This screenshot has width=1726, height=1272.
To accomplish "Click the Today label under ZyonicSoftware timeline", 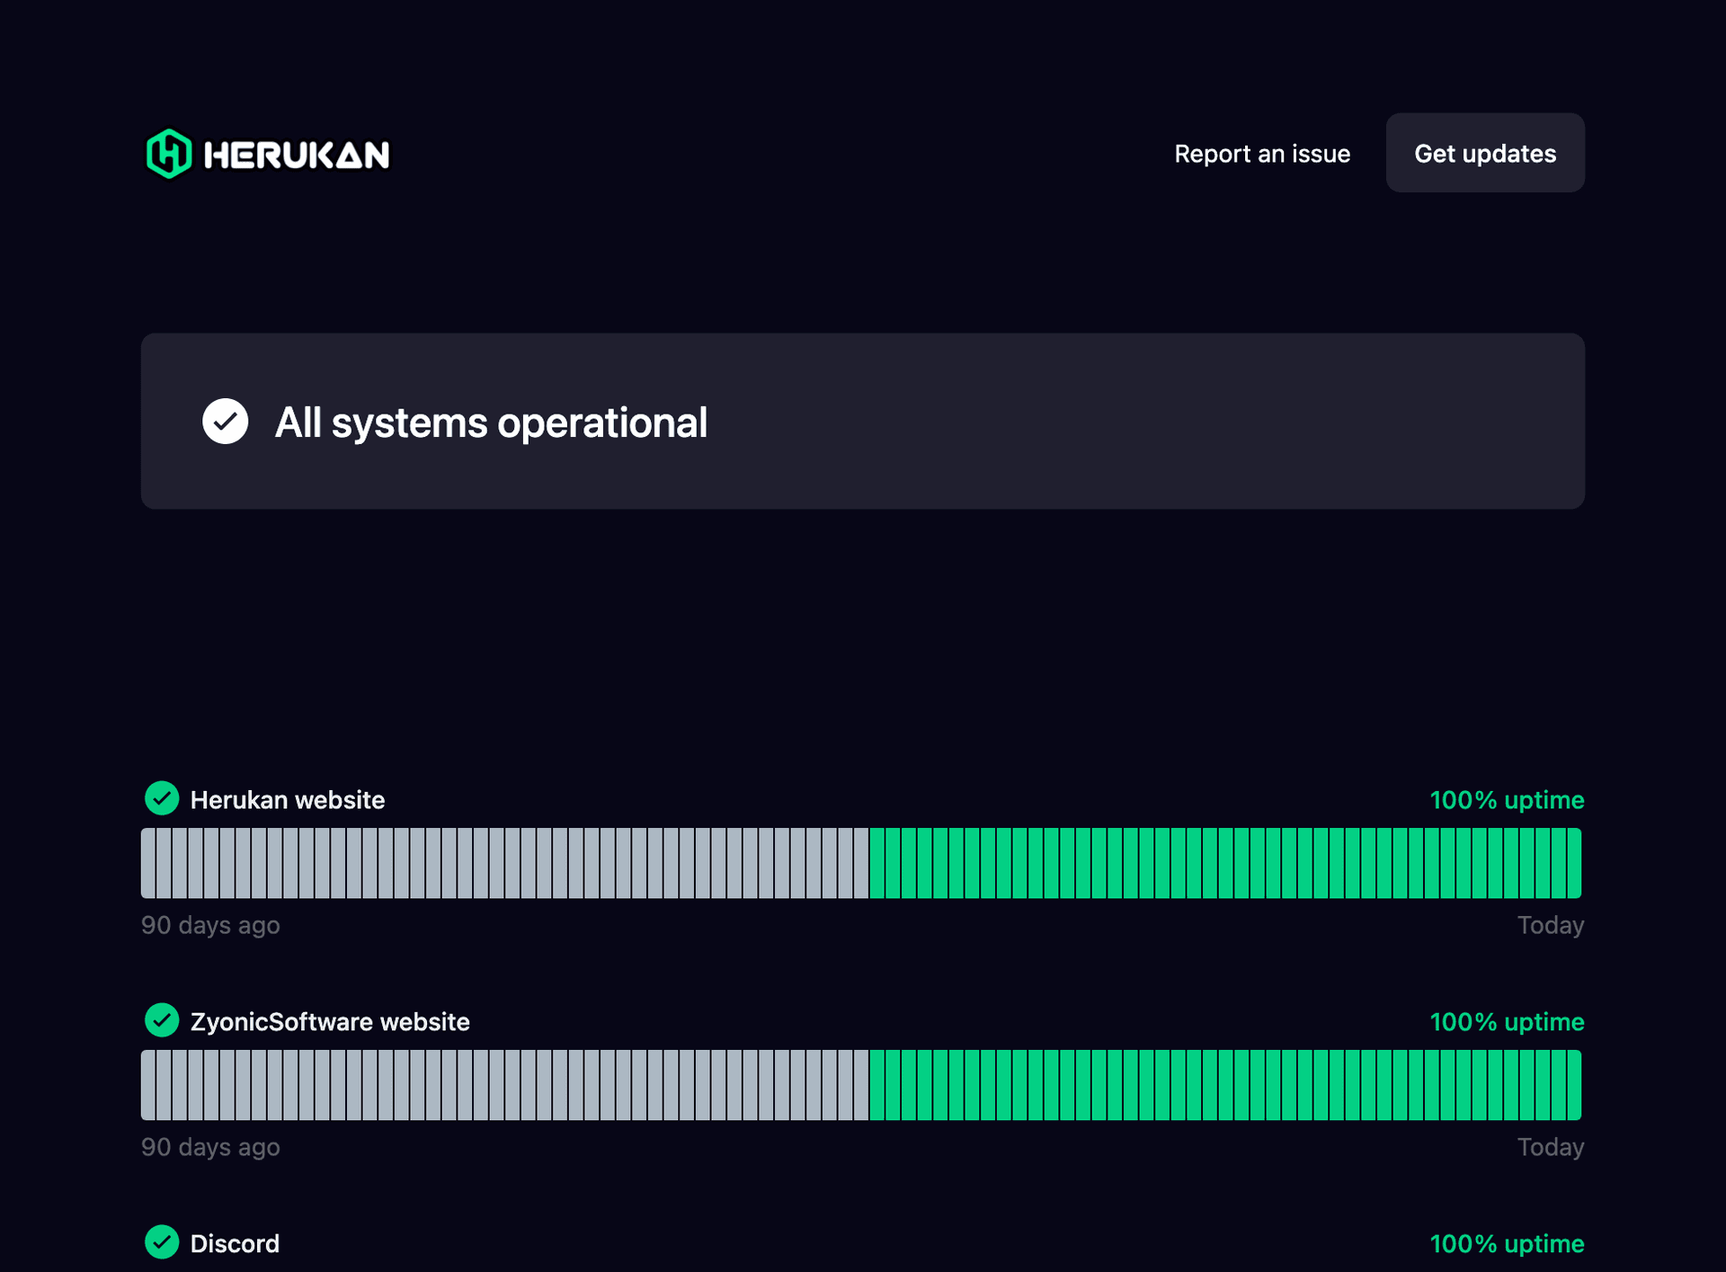I will click(1550, 1147).
